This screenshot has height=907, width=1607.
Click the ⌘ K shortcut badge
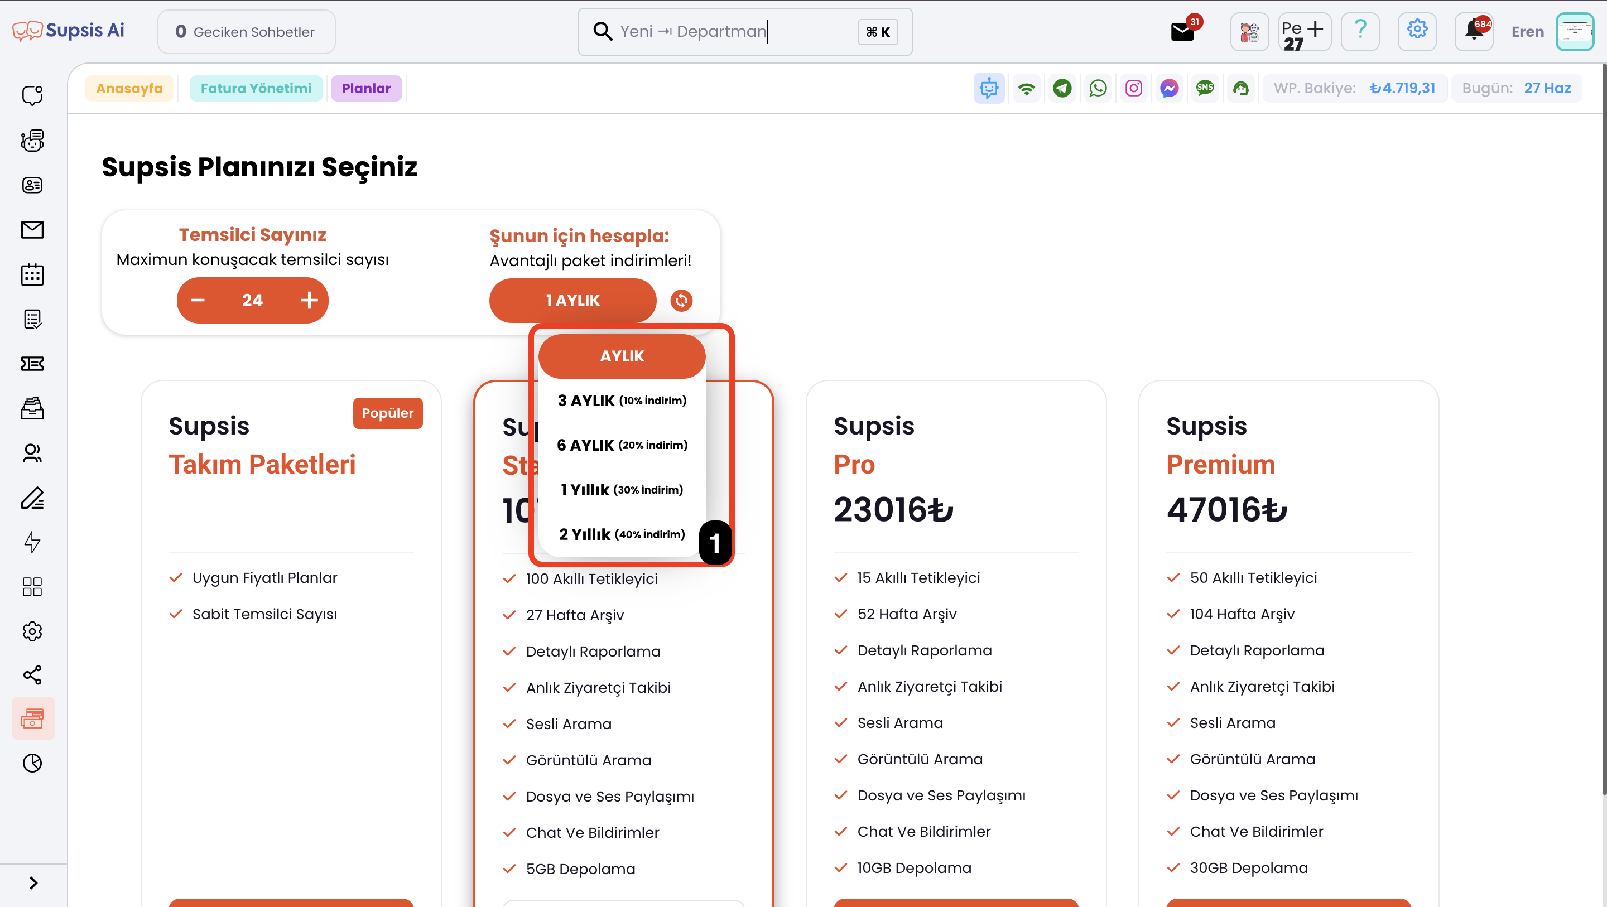878,32
